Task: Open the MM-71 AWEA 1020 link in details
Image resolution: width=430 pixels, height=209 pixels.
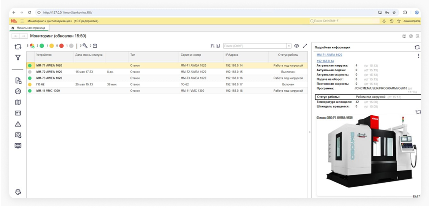Action: [329, 55]
